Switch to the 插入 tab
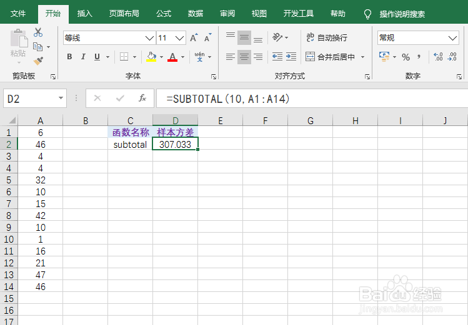 [x=85, y=14]
